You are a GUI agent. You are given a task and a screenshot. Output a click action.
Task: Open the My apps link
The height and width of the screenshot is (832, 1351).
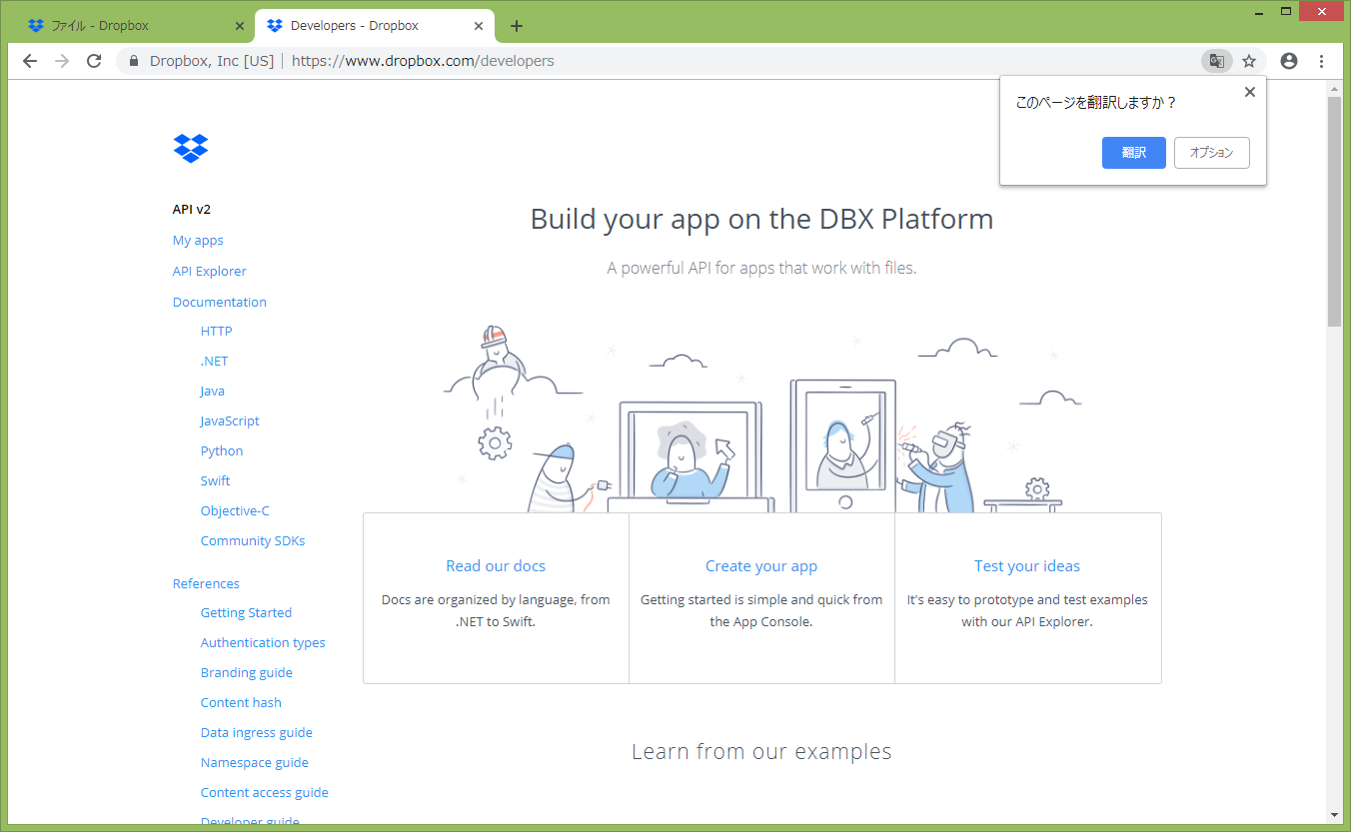click(x=198, y=241)
